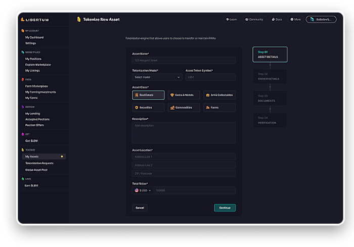Image resolution: width=354 pixels, height=247 pixels.
Task: Open the Tokenization Model dropdown
Action: click(x=157, y=77)
